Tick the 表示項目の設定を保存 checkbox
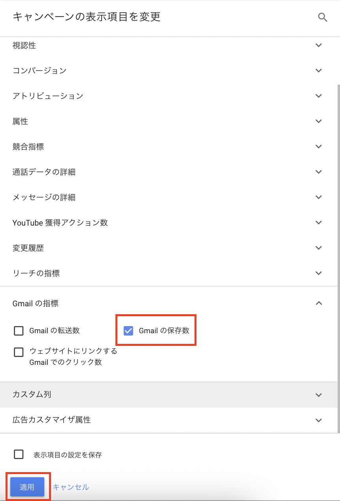Screen dimensions: 340x501 (x=19, y=454)
